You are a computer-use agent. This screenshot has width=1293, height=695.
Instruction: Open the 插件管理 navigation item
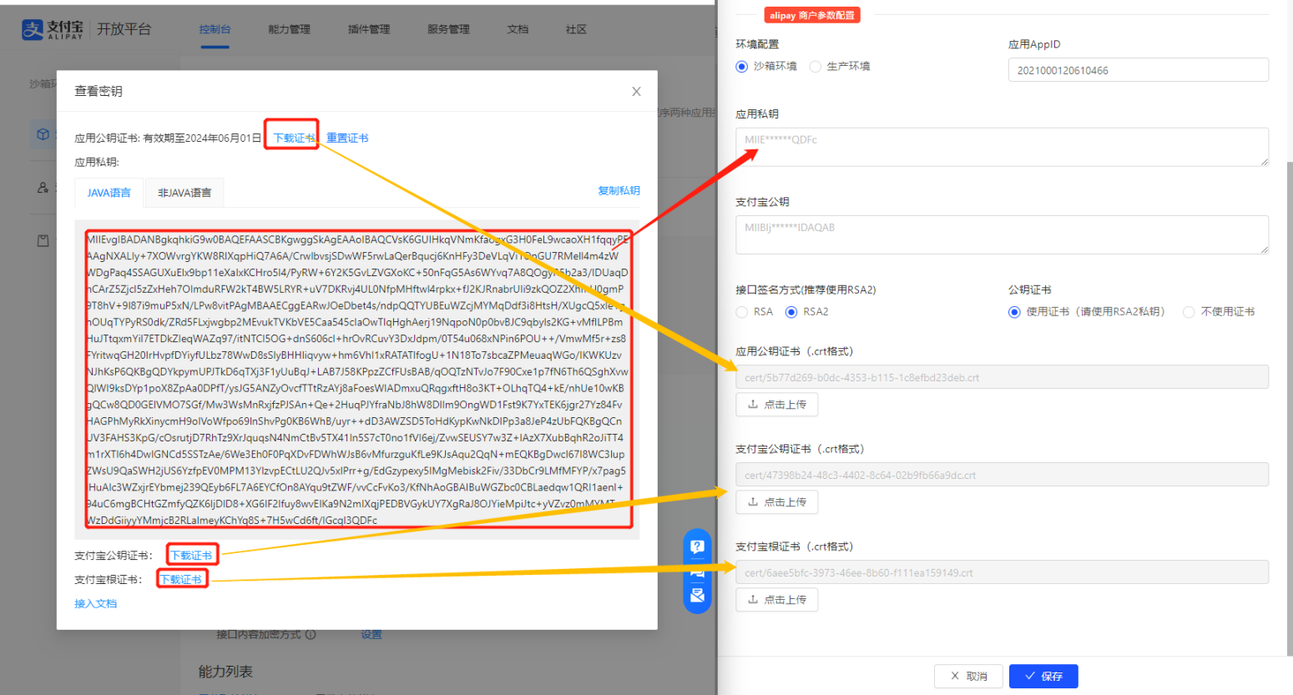click(369, 29)
